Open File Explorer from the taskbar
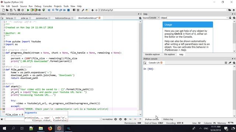The image size is (236, 132). [41, 128]
